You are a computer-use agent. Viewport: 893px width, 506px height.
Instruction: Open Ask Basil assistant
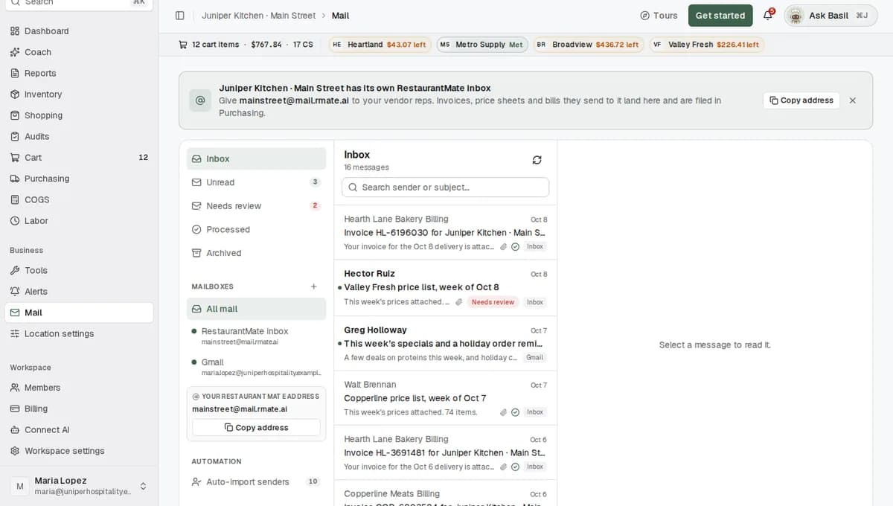tap(830, 16)
